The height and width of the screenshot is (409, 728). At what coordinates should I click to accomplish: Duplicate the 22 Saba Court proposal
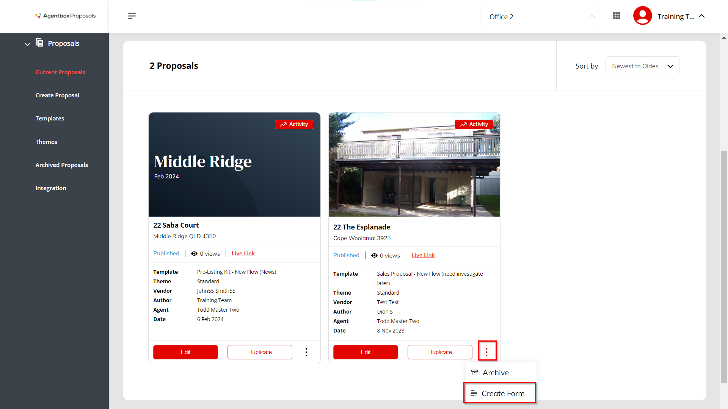[x=260, y=352]
